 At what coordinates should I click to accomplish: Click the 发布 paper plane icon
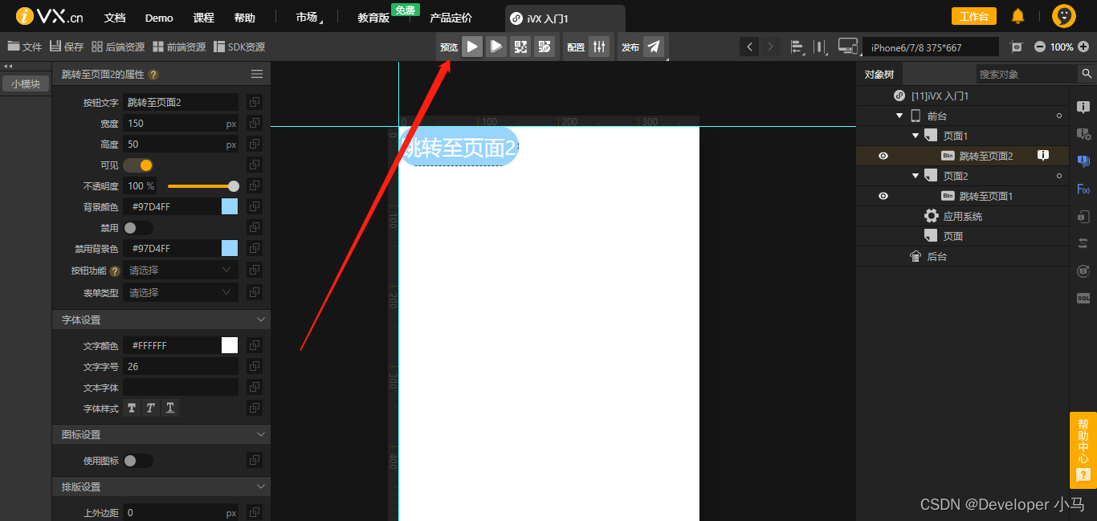[x=655, y=47]
